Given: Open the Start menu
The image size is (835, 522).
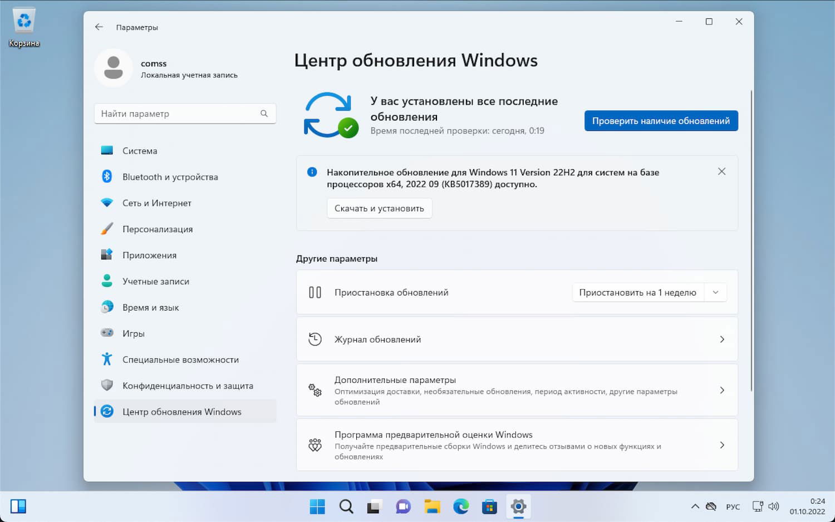Looking at the screenshot, I should [317, 507].
